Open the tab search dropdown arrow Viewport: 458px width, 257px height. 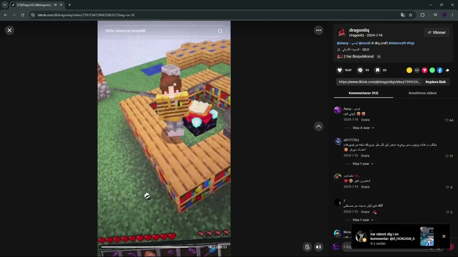click(x=5, y=5)
